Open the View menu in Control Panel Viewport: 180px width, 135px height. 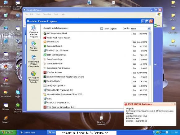coord(38,14)
